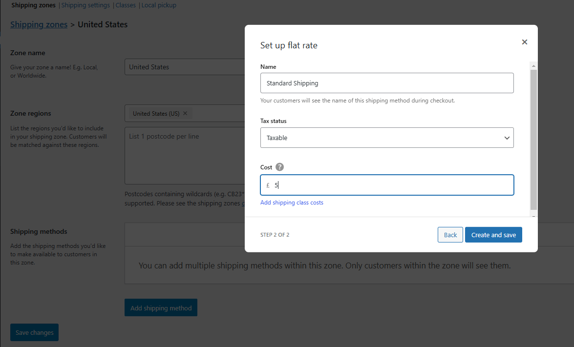The image size is (574, 347).
Task: Click the Standard Shipping name field
Action: (x=387, y=83)
